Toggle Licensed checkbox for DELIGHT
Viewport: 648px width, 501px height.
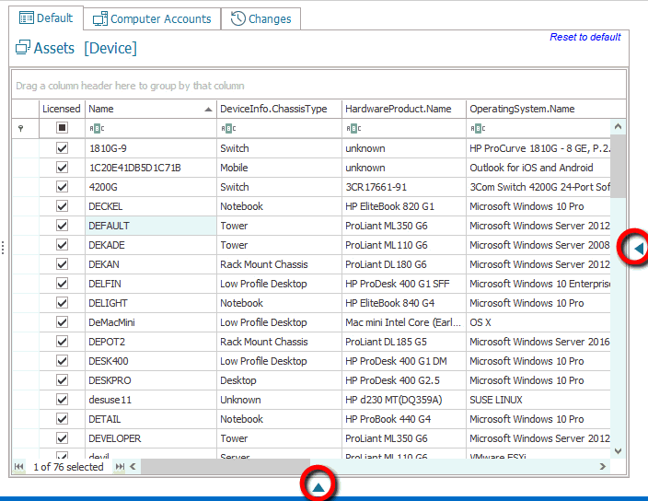pos(62,303)
